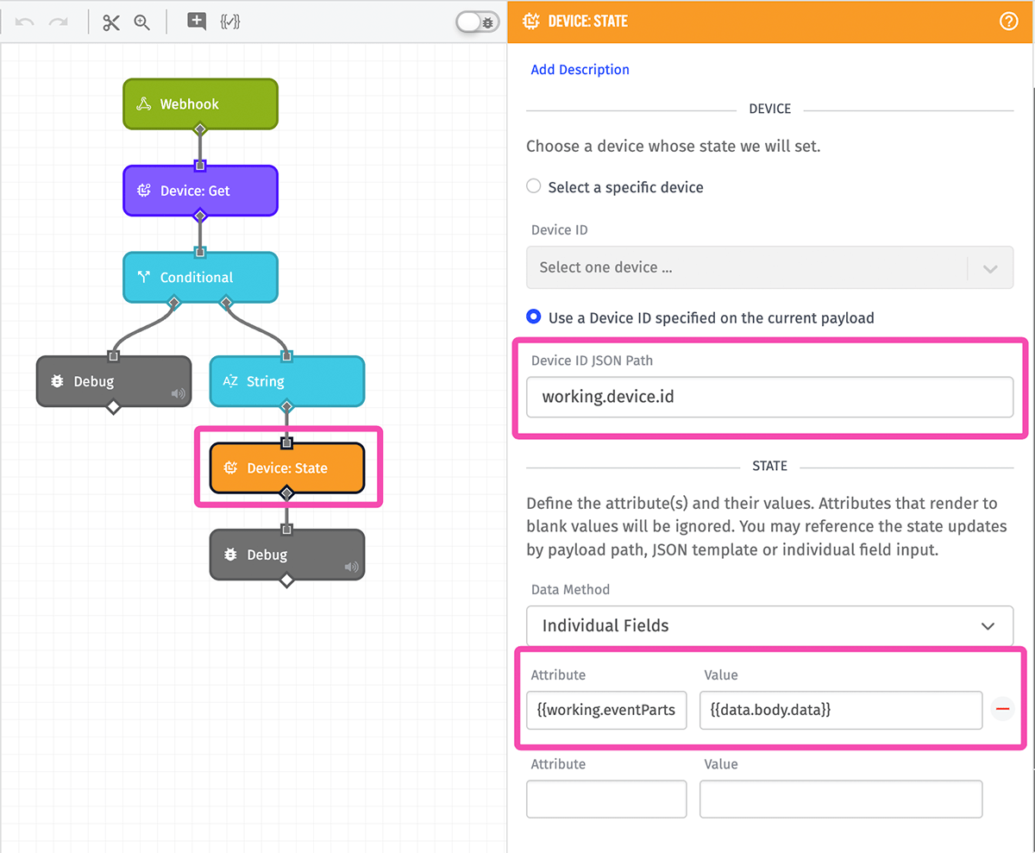Select the Debug node left of String
Image resolution: width=1035 pixels, height=853 pixels.
[113, 381]
